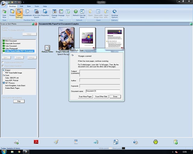Click the New... profile button

pyautogui.click(x=6, y=57)
